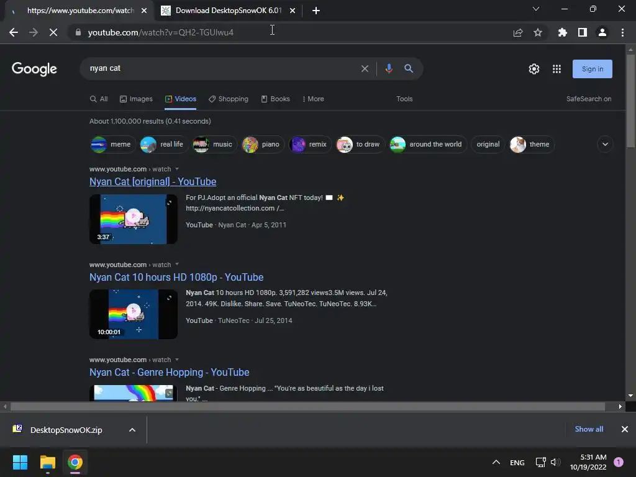Expand DesktopSnowOK.zip download options
Screen dimensions: 636x477
click(132, 430)
